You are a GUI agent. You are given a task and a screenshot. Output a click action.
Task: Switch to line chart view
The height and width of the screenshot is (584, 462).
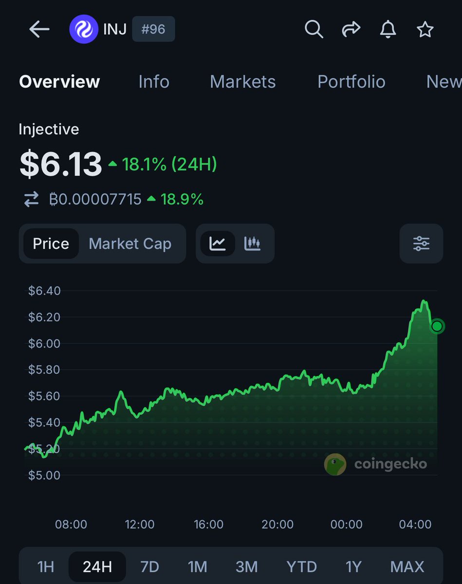pyautogui.click(x=218, y=243)
